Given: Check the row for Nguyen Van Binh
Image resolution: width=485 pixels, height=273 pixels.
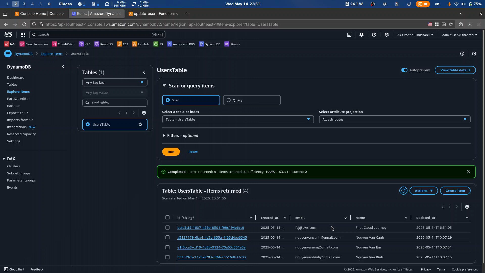Looking at the screenshot, I should click(167, 257).
